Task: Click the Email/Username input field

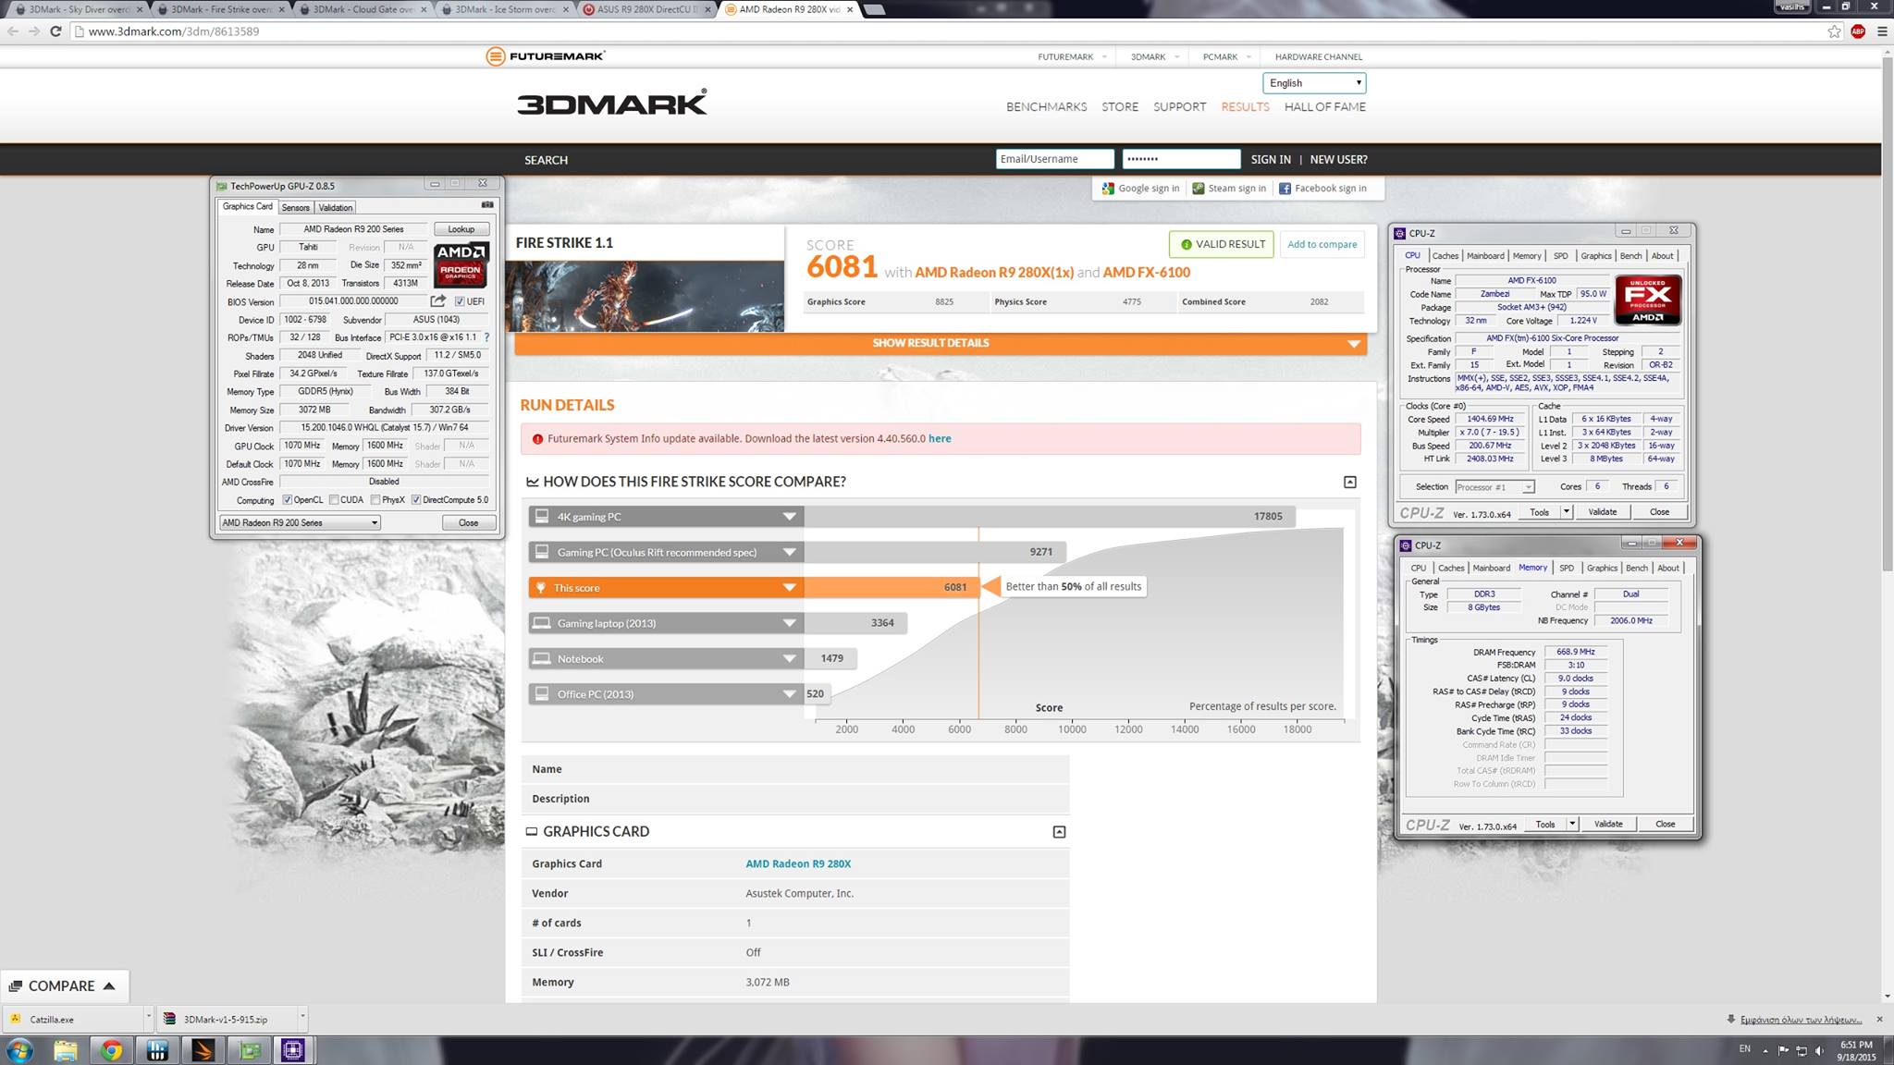Action: [x=1054, y=159]
